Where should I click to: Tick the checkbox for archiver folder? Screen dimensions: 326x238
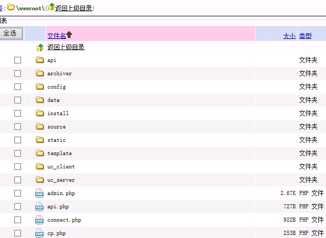click(17, 73)
